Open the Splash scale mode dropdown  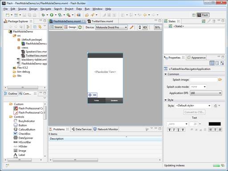199,87
